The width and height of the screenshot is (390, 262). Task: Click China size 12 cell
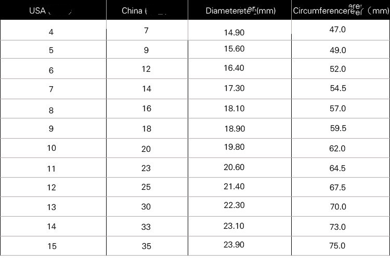pyautogui.click(x=146, y=69)
